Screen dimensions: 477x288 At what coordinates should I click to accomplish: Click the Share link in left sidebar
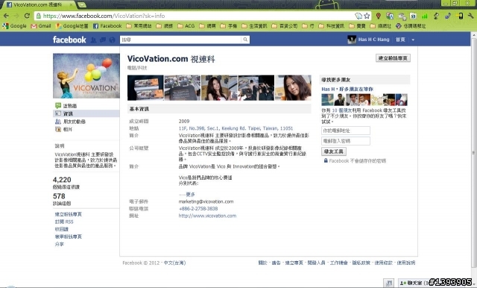[60, 244]
